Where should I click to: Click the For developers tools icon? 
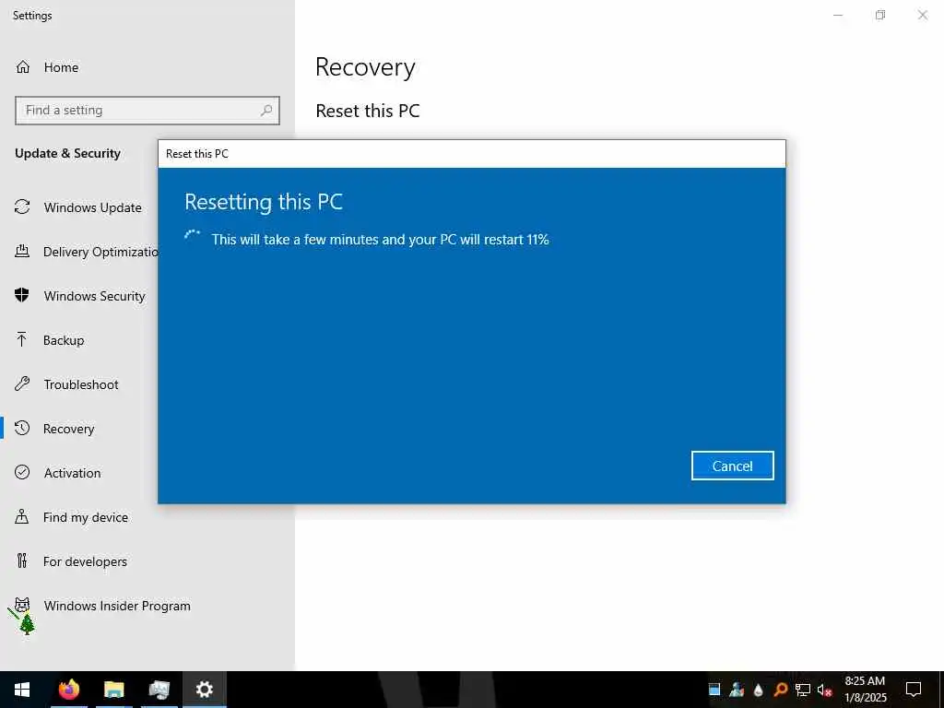(x=22, y=560)
